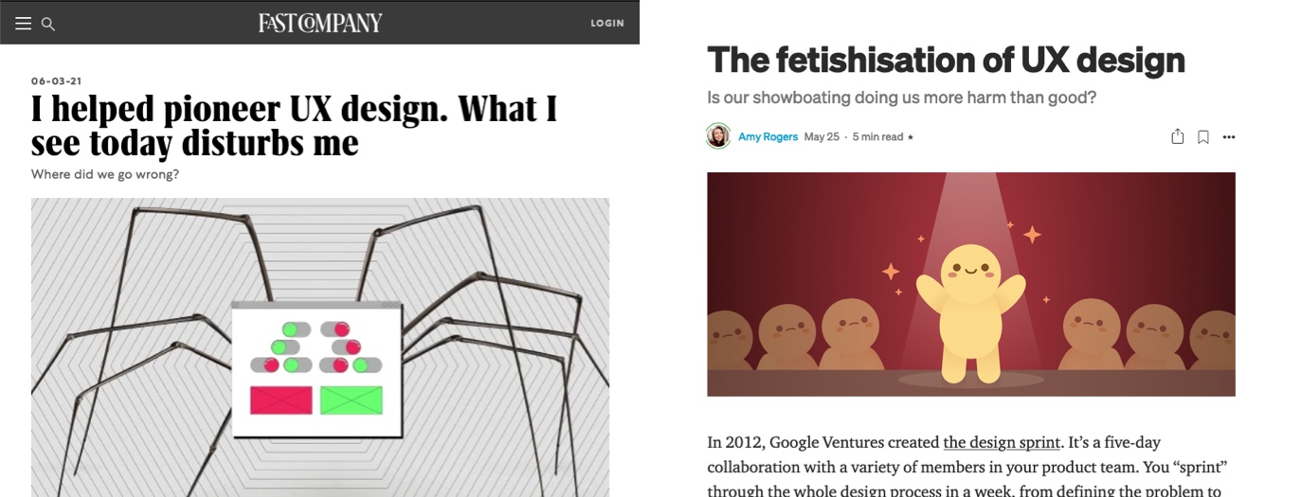1301x497 pixels.
Task: Share the Medium article via the share icon
Action: (1177, 136)
